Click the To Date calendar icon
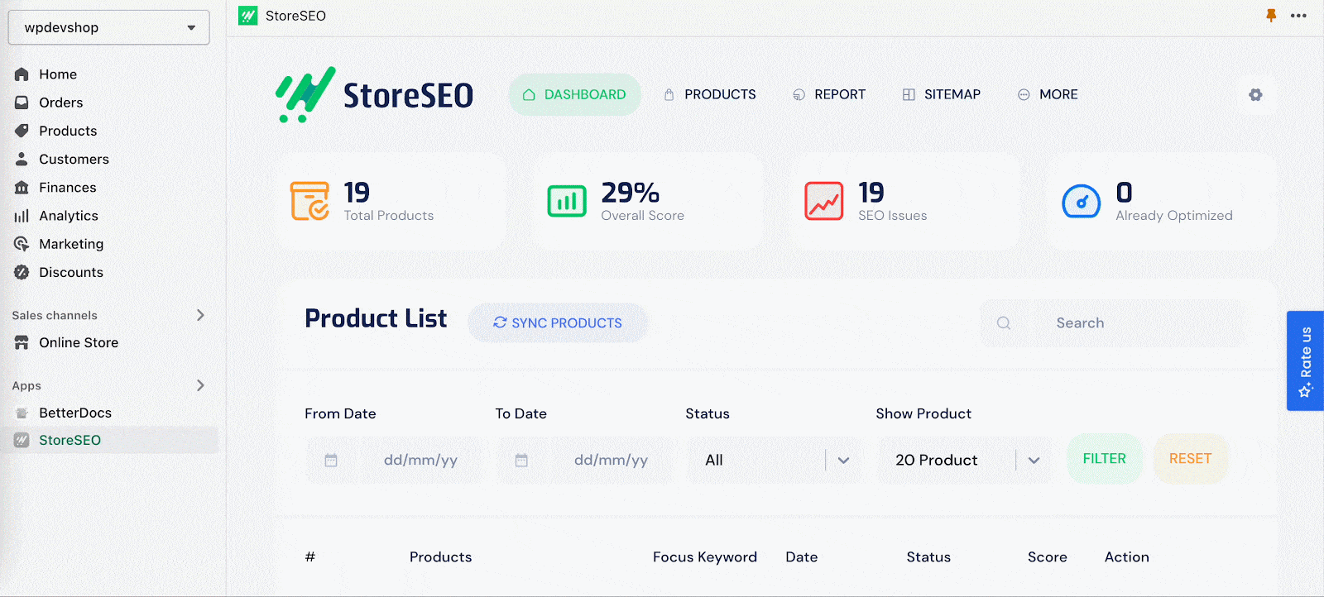The image size is (1324, 597). point(521,461)
